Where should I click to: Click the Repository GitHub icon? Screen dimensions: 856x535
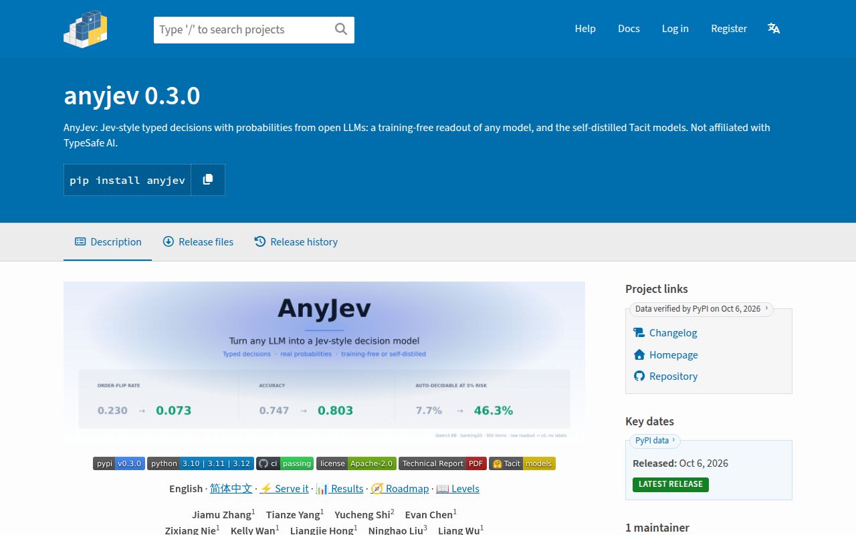coord(639,376)
